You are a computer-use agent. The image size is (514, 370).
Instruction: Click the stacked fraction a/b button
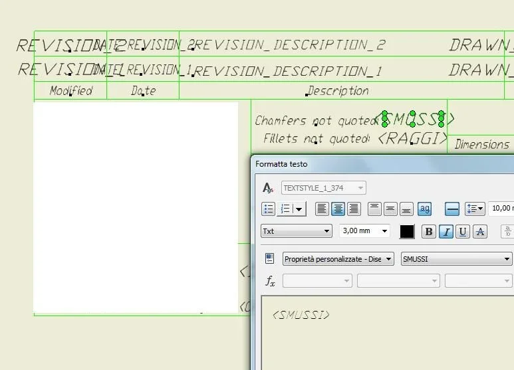(x=507, y=231)
